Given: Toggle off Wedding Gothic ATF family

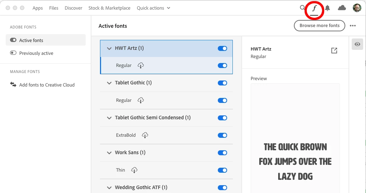Looking at the screenshot, I should pos(222,188).
